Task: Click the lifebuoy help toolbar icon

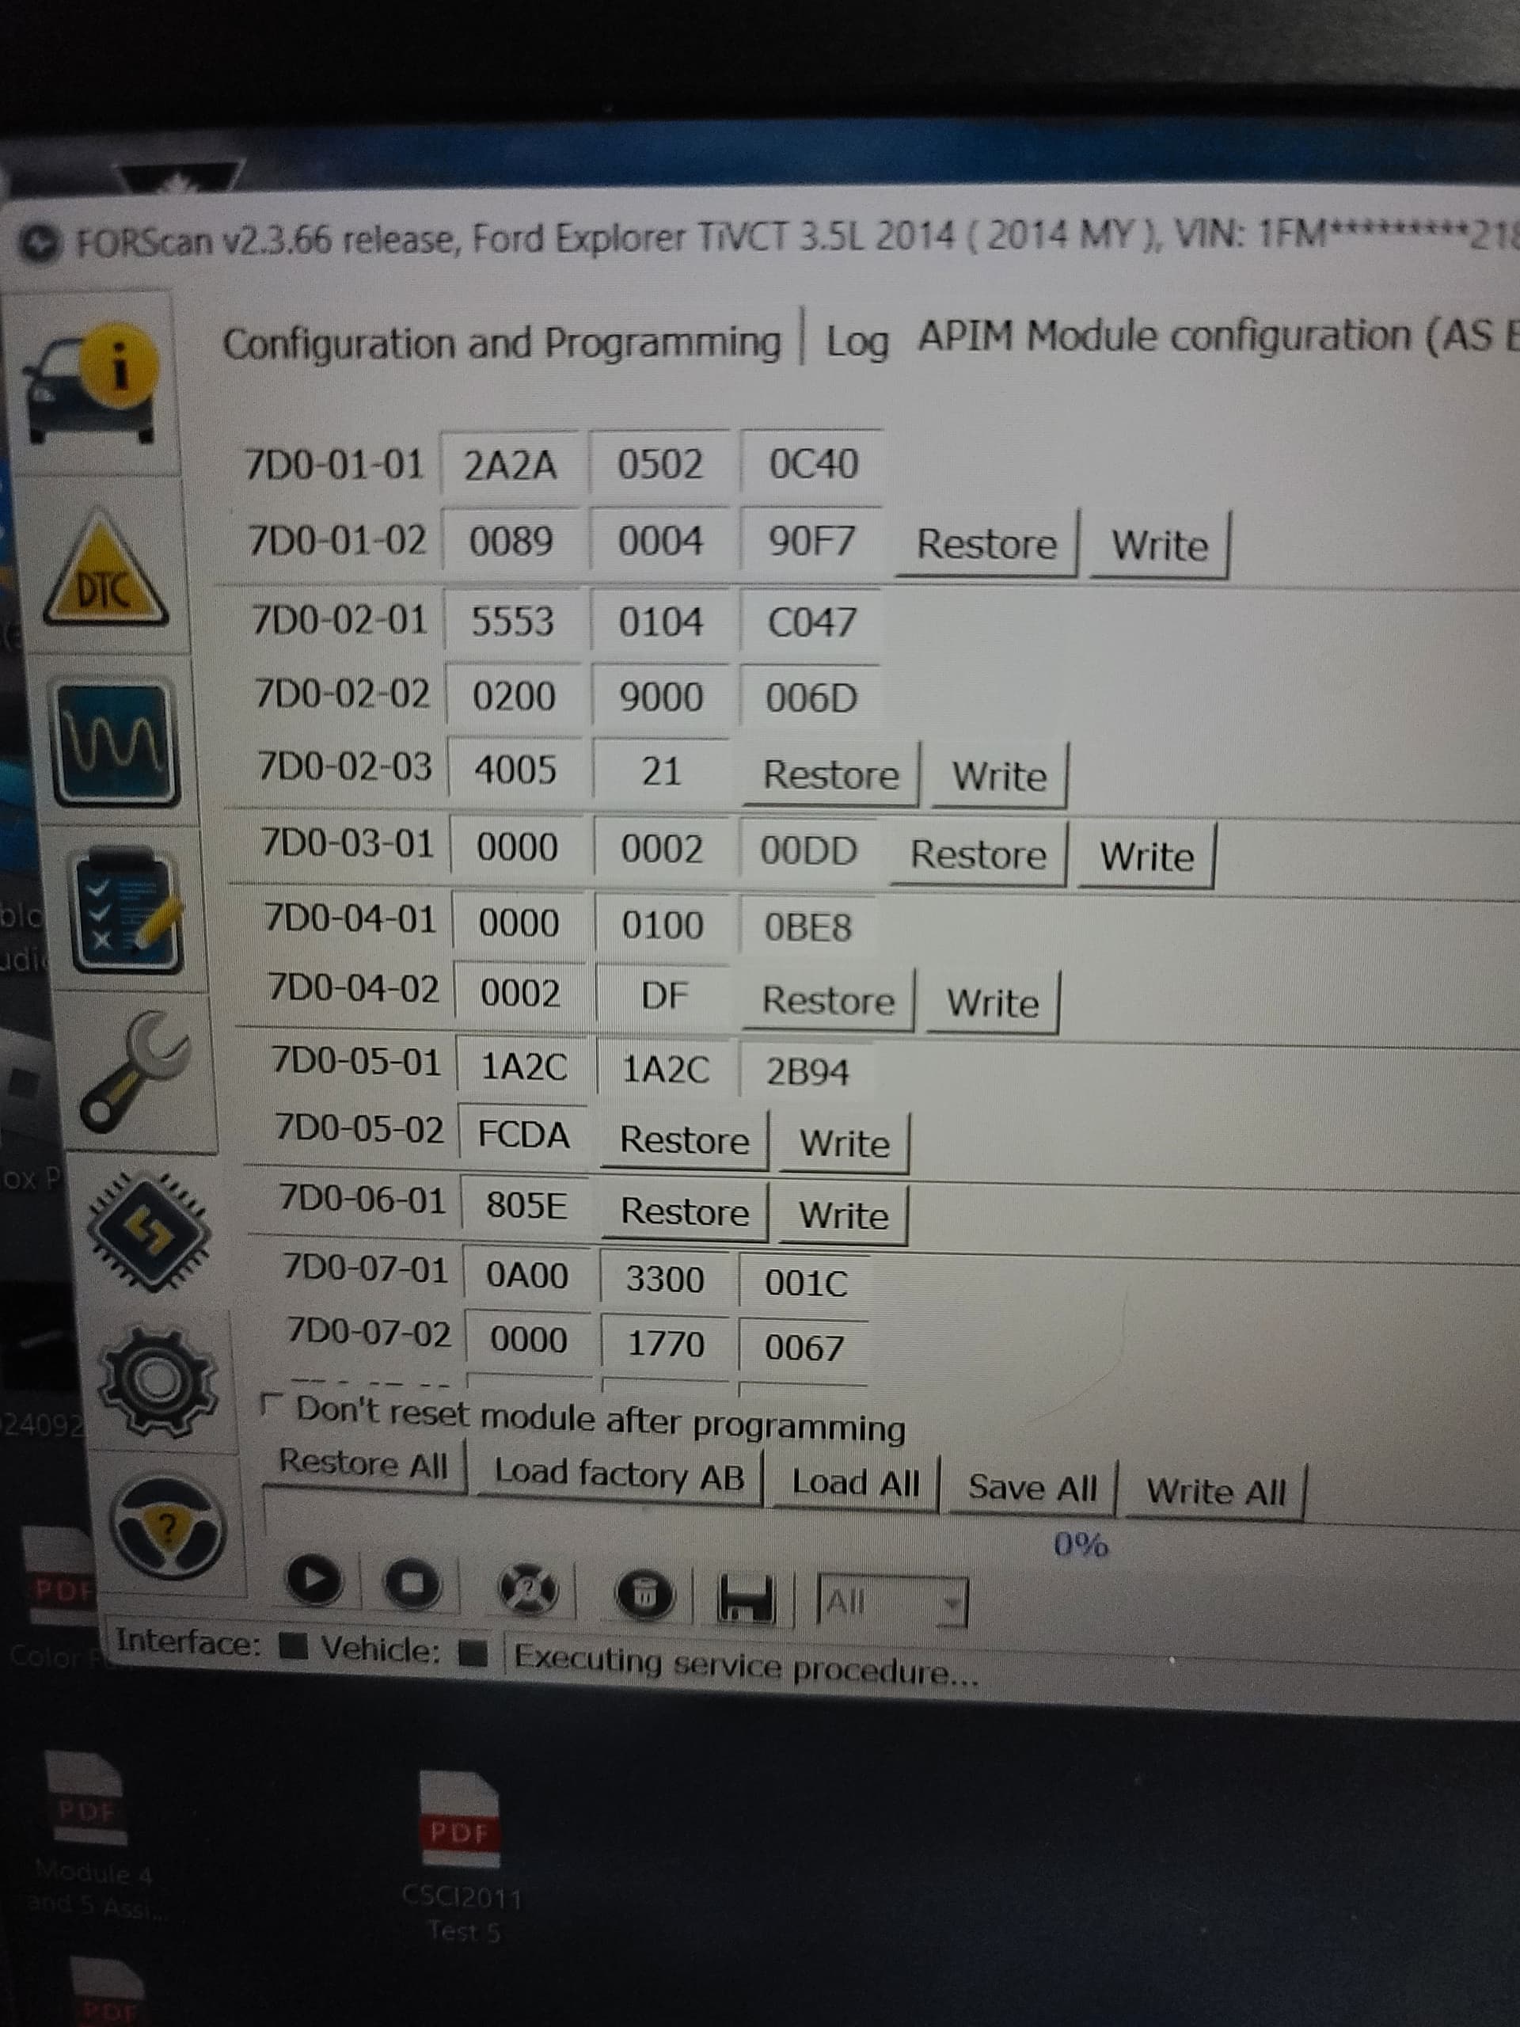Action: click(528, 1589)
